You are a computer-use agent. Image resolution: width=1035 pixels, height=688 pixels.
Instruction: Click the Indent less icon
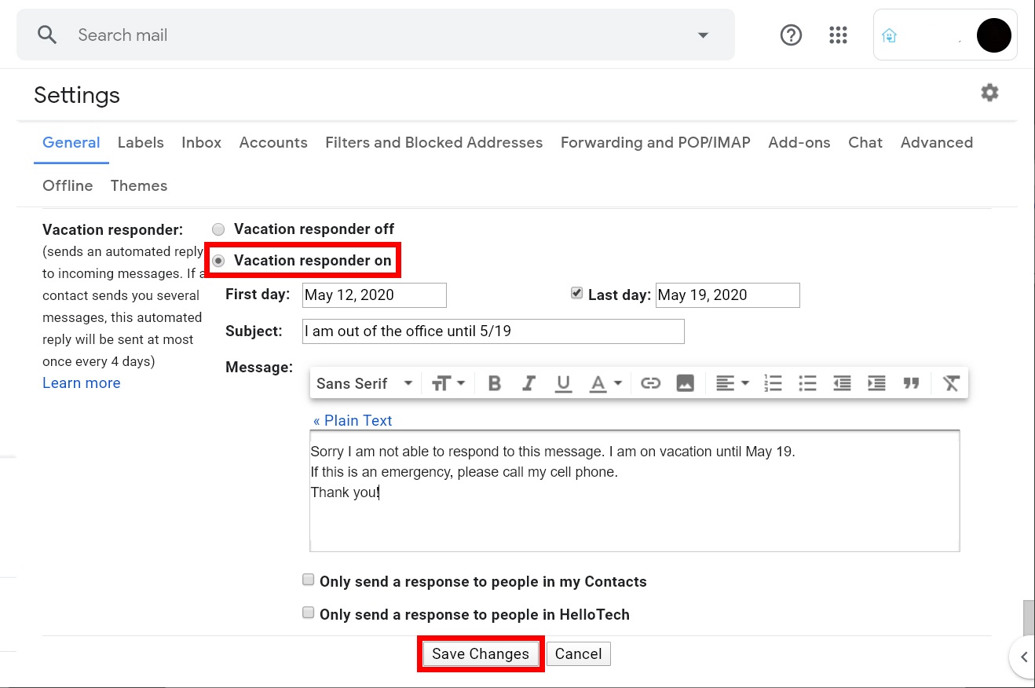pos(842,383)
